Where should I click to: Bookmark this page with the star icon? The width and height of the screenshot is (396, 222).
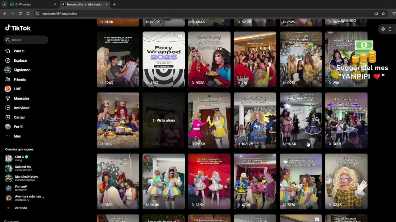coord(383,14)
